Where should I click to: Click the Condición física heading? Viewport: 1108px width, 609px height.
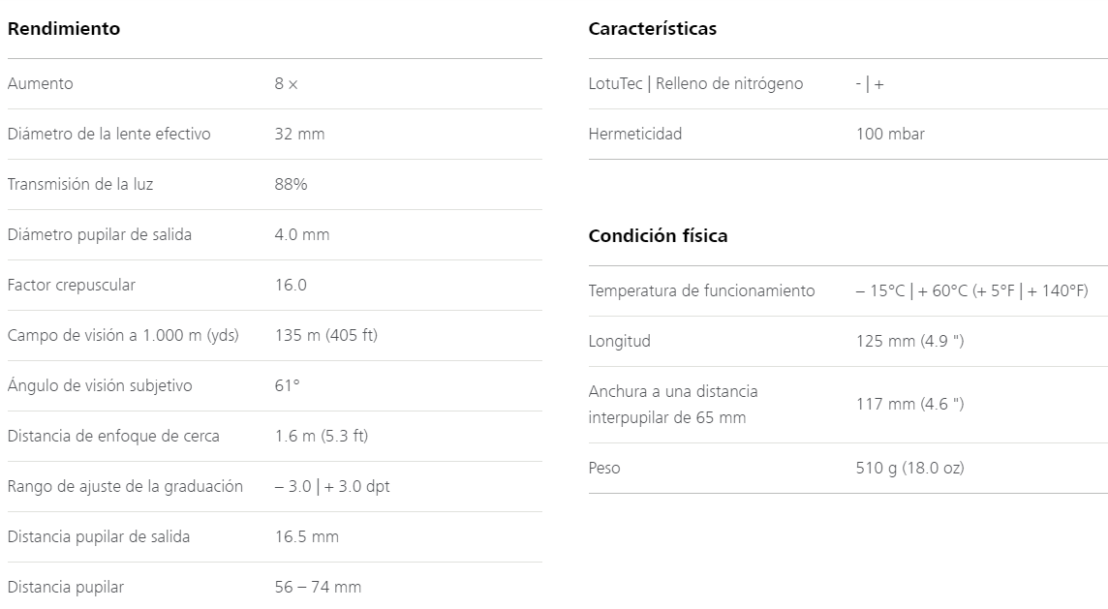(x=658, y=236)
